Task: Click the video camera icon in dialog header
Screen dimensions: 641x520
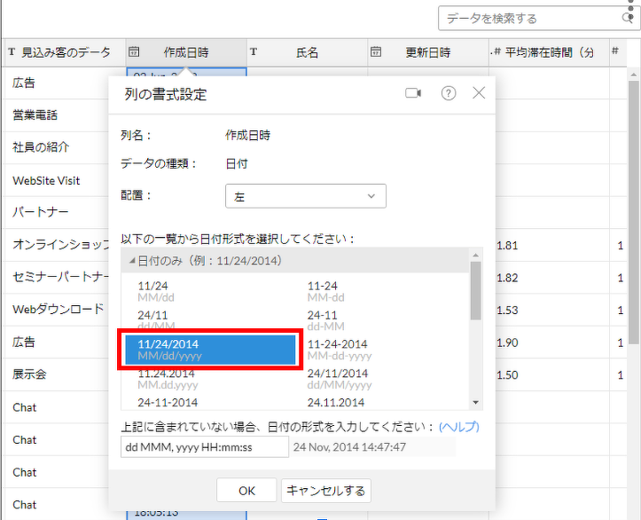Action: (413, 93)
